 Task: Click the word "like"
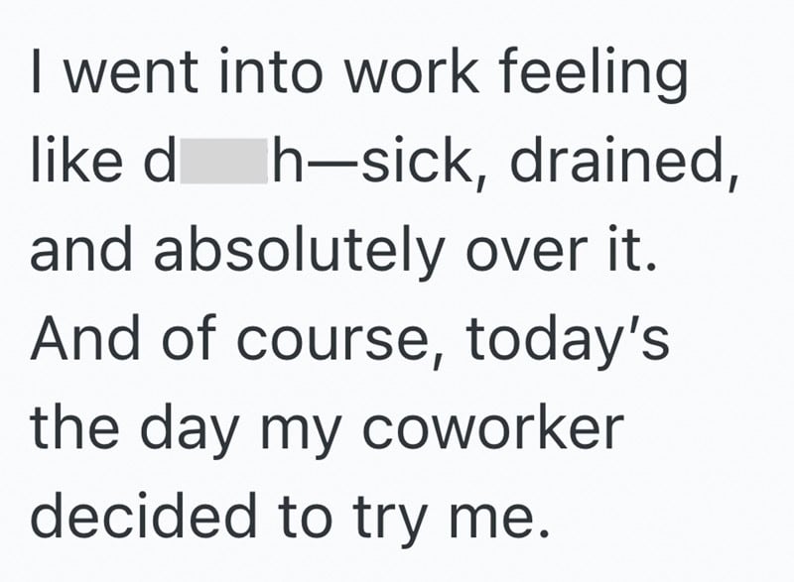coord(76,160)
